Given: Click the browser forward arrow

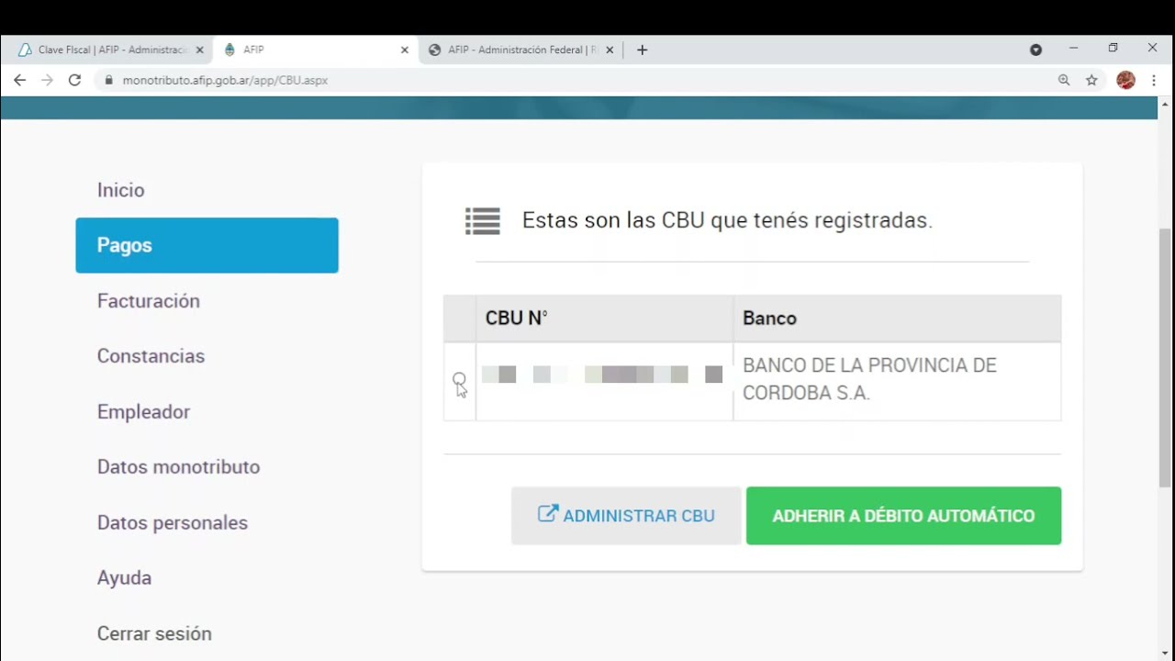Looking at the screenshot, I should pyautogui.click(x=47, y=80).
